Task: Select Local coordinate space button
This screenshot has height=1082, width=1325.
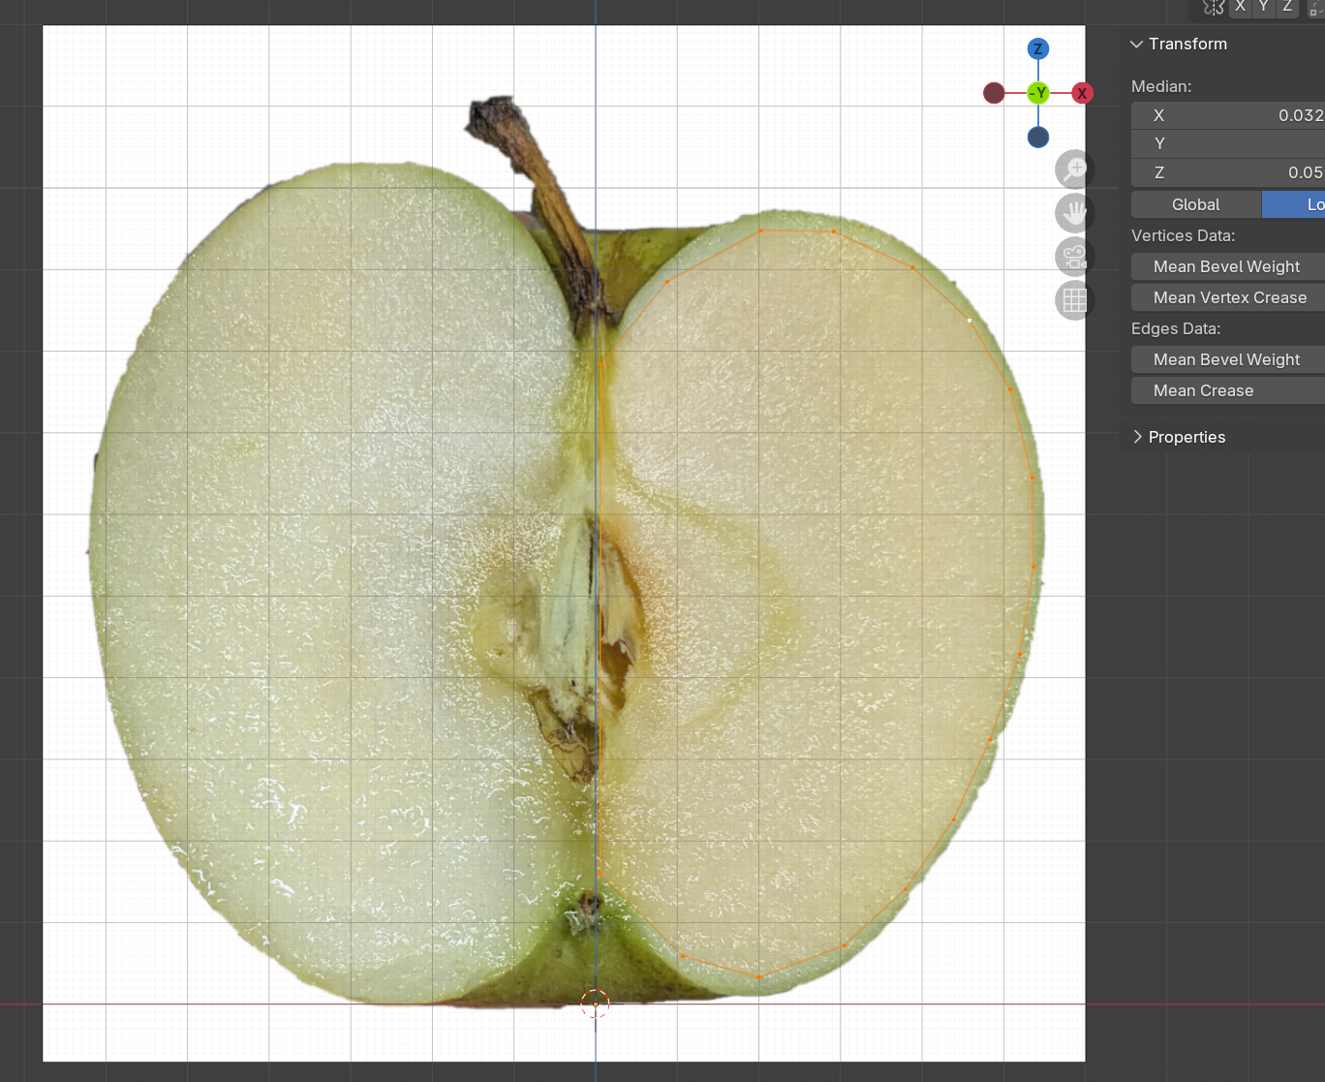Action: [x=1294, y=204]
